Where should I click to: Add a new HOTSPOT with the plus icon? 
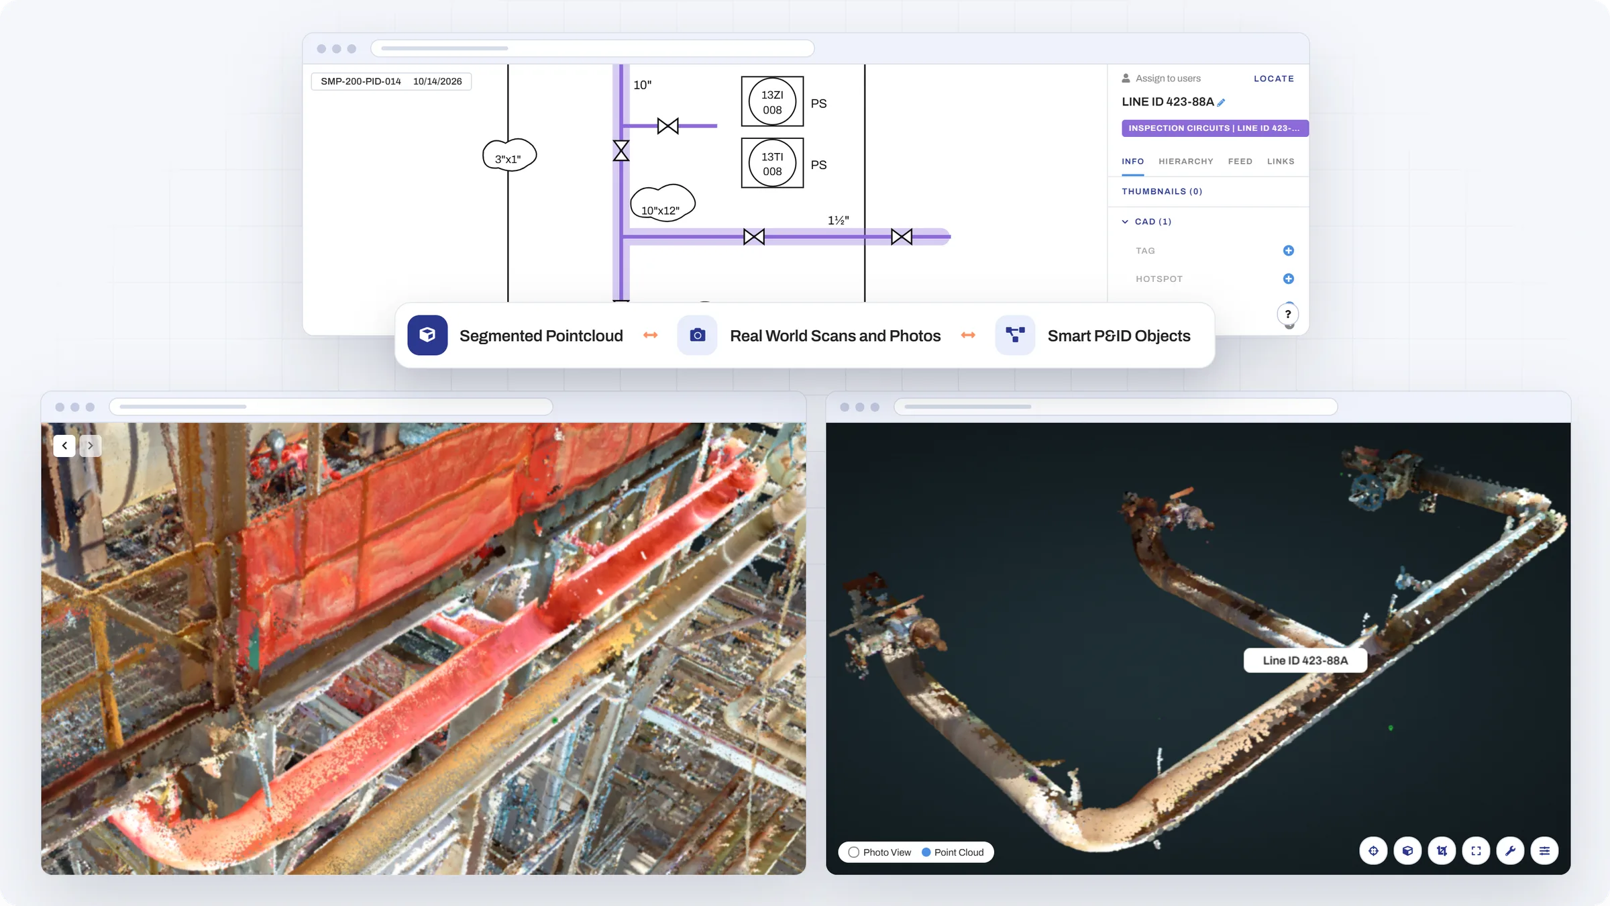click(x=1288, y=279)
